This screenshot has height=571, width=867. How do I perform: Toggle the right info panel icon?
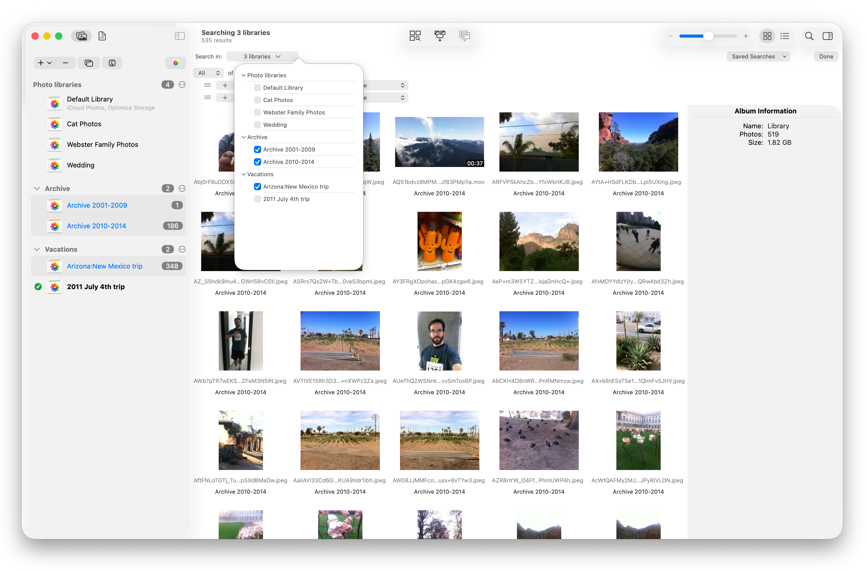tap(827, 36)
